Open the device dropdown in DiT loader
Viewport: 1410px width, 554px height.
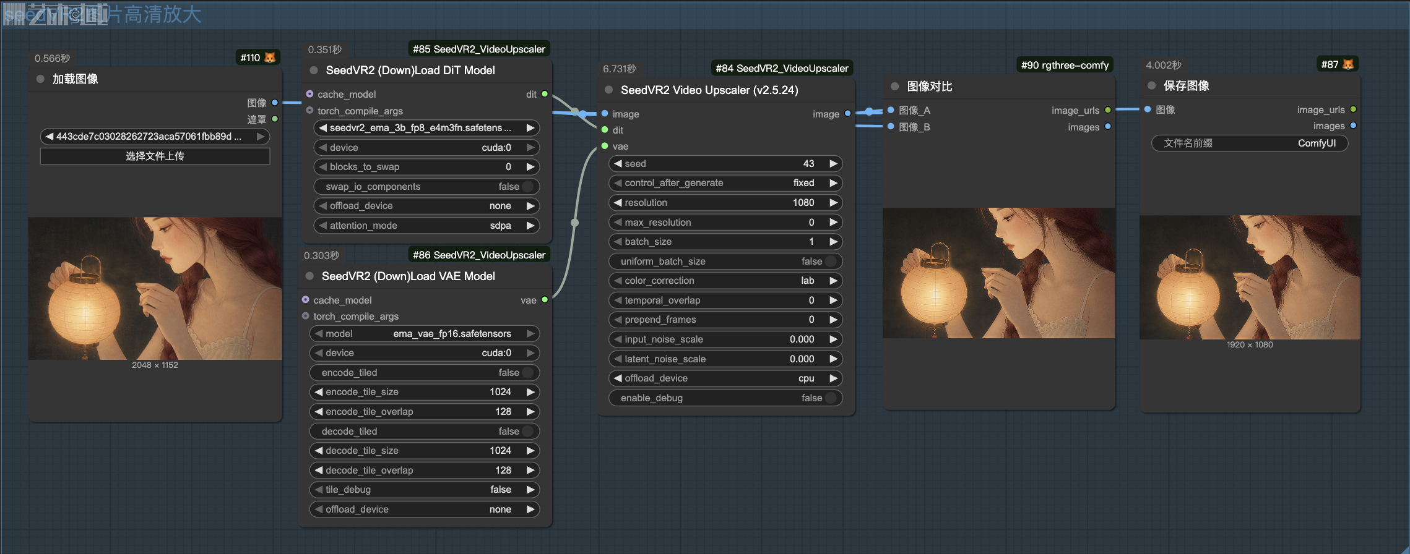(426, 148)
